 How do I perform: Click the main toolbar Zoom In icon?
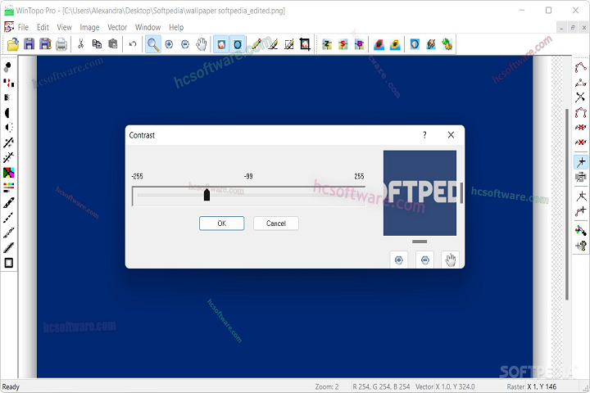[169, 44]
